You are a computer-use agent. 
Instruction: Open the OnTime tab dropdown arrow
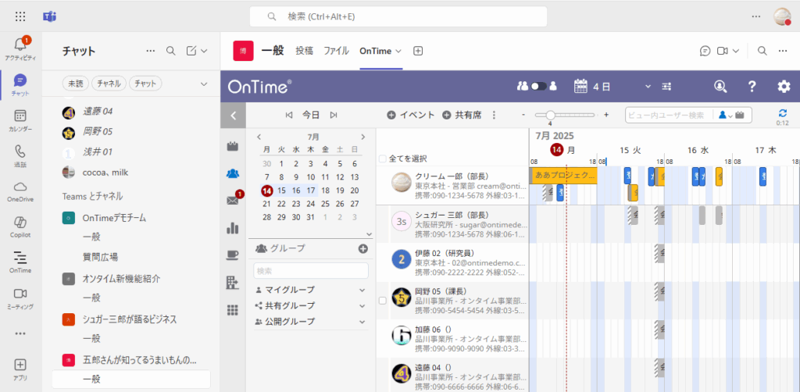click(x=398, y=51)
